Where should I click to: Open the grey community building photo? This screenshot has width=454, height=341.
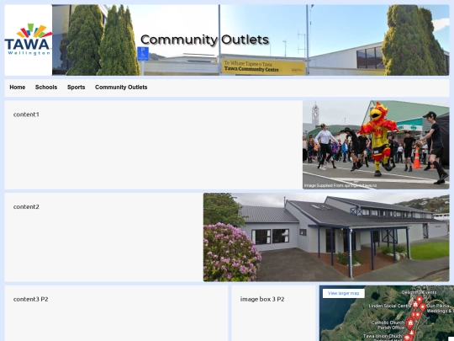click(x=326, y=237)
